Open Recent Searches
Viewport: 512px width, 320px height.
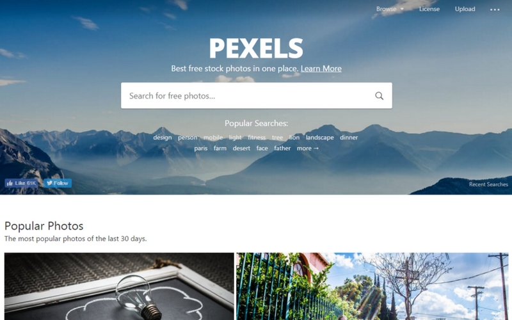[x=488, y=184]
